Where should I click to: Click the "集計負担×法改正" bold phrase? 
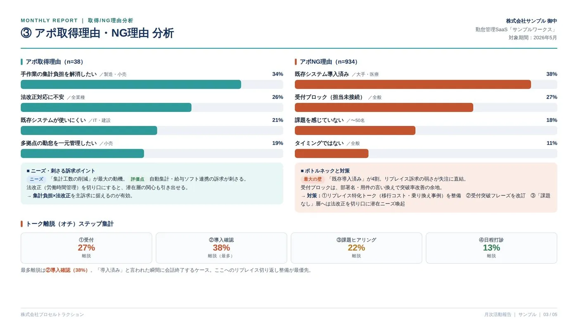pos(52,196)
